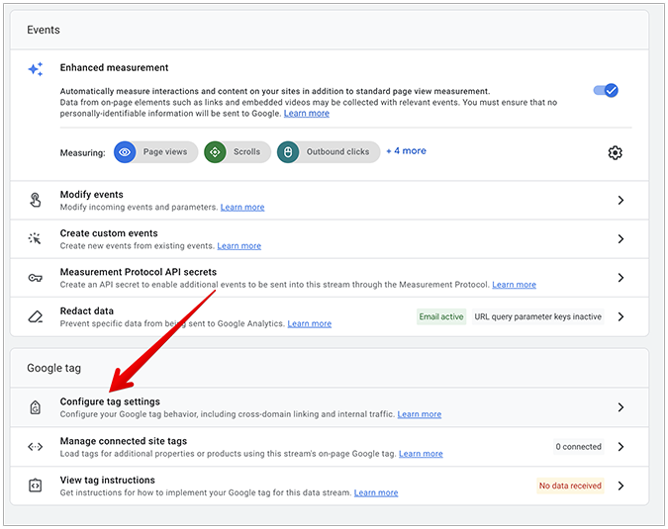Open enhanced measurement settings gear
This screenshot has width=668, height=529.
pyautogui.click(x=615, y=152)
